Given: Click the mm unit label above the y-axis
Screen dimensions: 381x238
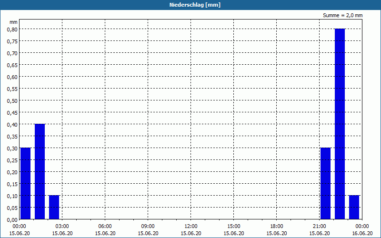Looking at the screenshot, I should coord(13,22).
